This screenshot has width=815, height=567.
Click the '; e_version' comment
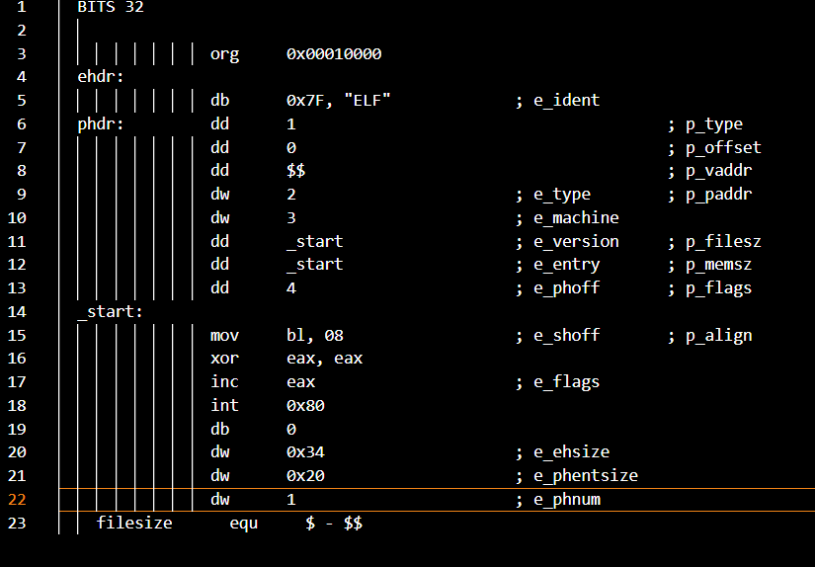pos(567,242)
